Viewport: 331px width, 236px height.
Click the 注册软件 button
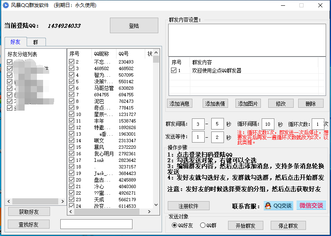tap(189, 206)
